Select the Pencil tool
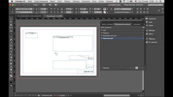Screen dimensions: 173x97 tap(11, 43)
